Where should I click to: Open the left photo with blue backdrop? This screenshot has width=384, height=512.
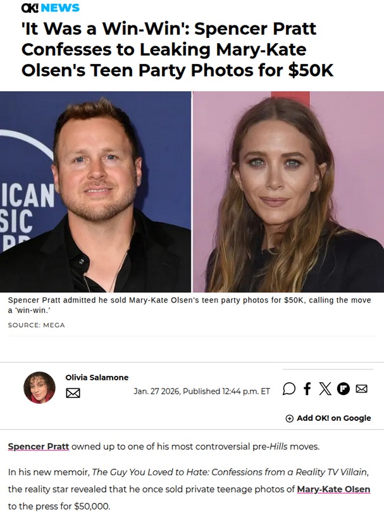(x=96, y=192)
